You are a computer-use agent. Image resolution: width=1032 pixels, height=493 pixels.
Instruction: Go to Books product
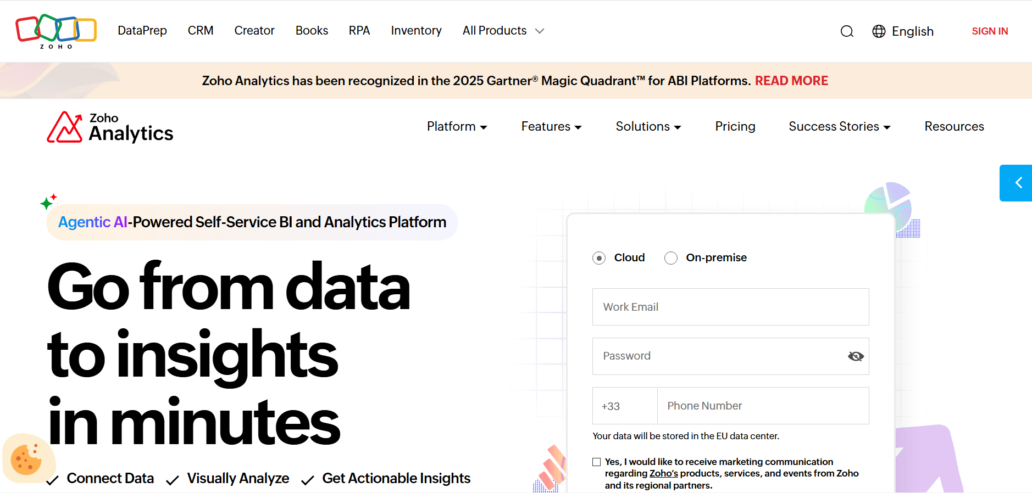pos(312,31)
